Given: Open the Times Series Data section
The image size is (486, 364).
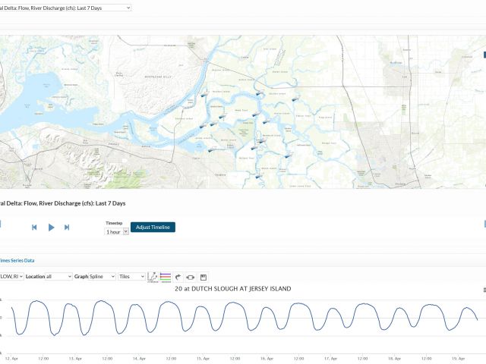Looking at the screenshot, I should 17,261.
